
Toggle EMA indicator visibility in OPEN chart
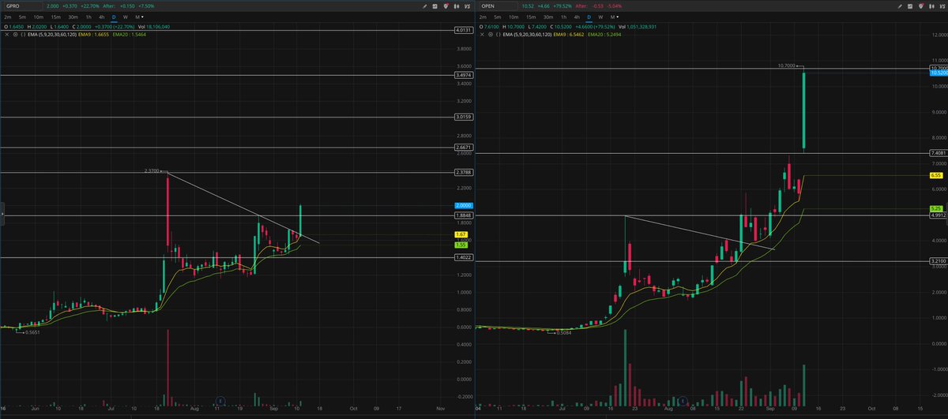[x=491, y=35]
